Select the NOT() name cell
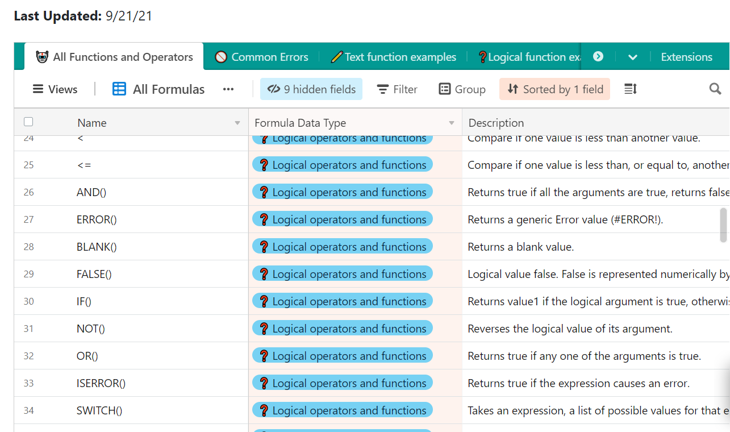This screenshot has height=432, width=730. pyautogui.click(x=159, y=329)
